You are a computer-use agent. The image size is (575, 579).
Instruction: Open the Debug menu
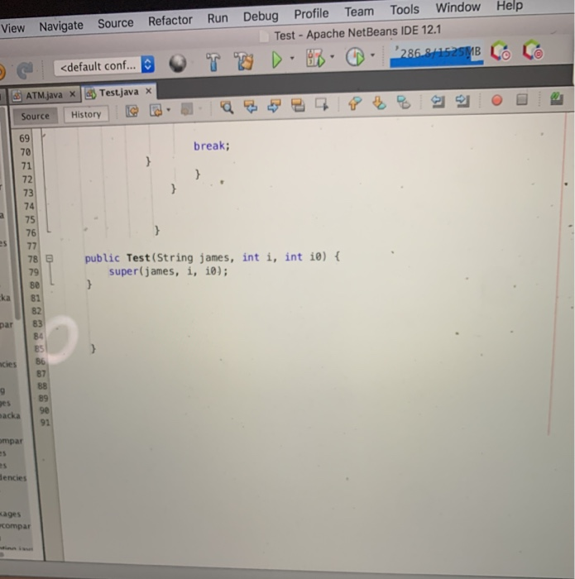[x=261, y=17]
